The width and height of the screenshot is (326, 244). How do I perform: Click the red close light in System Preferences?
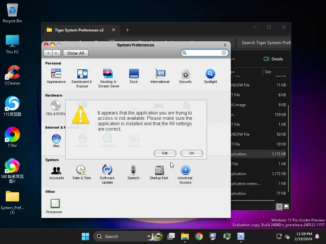46,45
